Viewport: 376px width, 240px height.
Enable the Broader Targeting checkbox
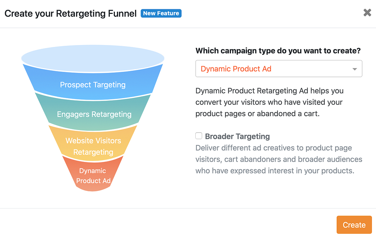[x=199, y=136]
